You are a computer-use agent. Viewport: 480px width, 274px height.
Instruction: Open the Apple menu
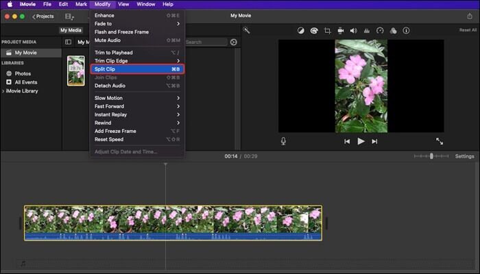coord(10,4)
